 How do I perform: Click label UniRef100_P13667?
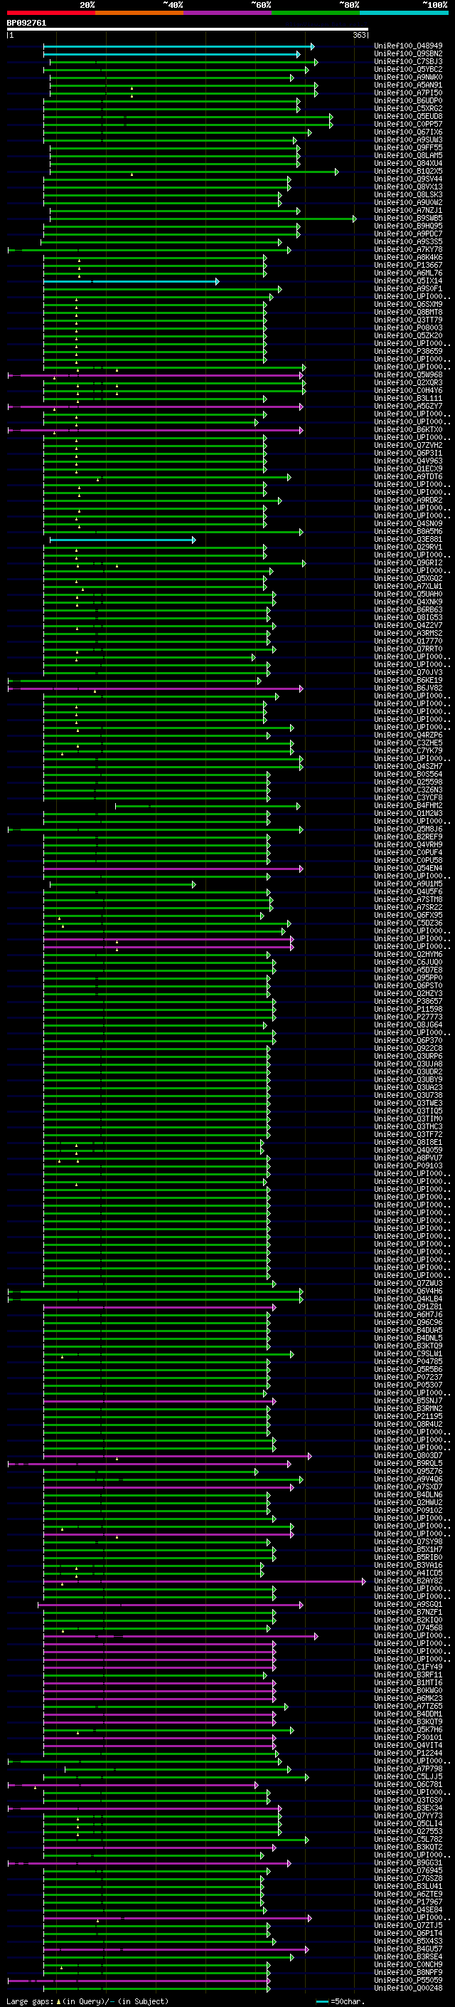[x=408, y=265]
